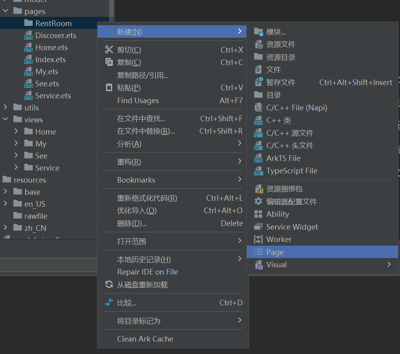Choose 删除(D)... entry

173,223
